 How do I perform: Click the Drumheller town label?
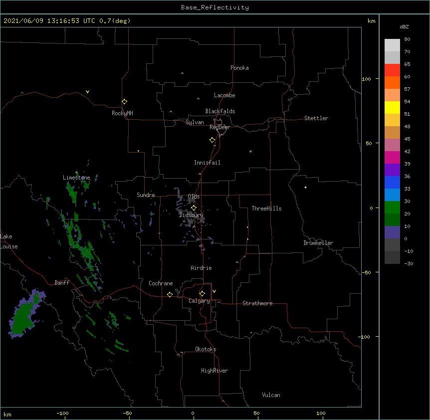[318, 243]
